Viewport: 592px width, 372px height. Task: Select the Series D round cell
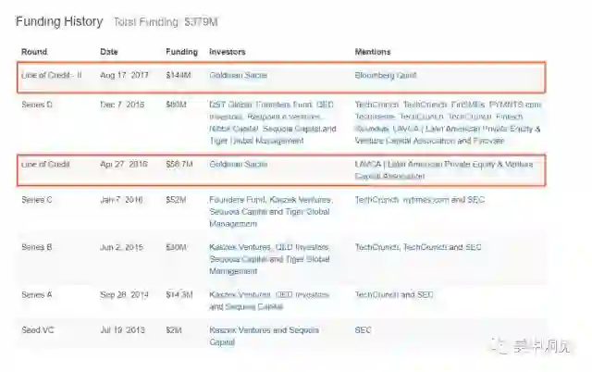pos(37,105)
